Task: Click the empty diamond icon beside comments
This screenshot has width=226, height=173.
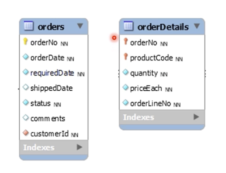Action: click(x=25, y=118)
